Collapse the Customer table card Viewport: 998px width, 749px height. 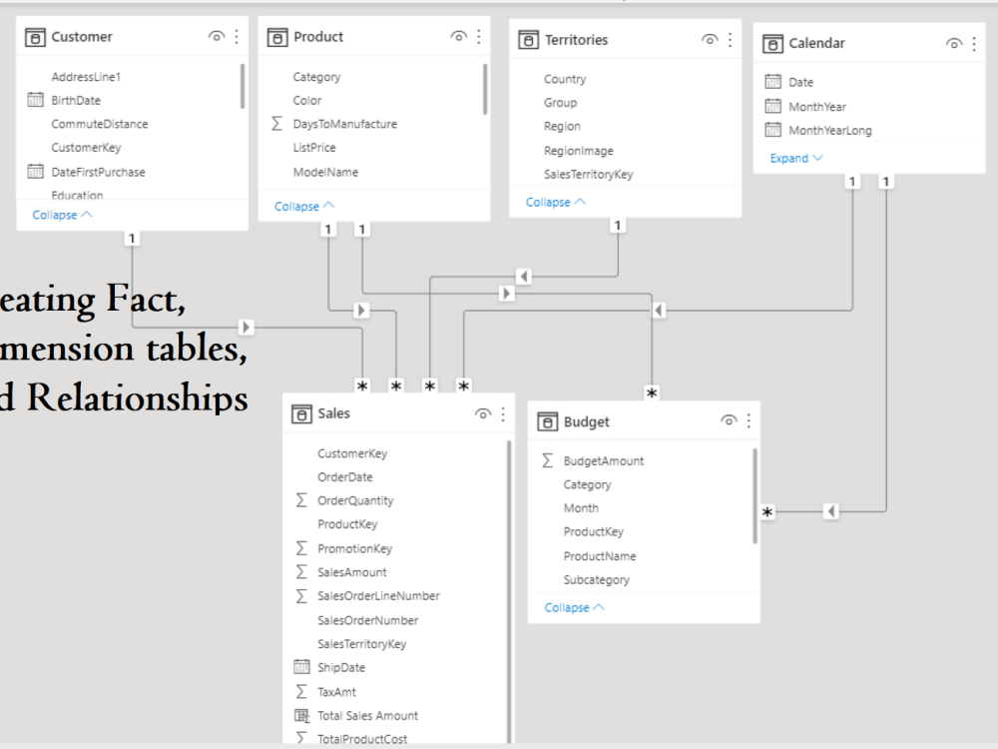[x=62, y=216]
